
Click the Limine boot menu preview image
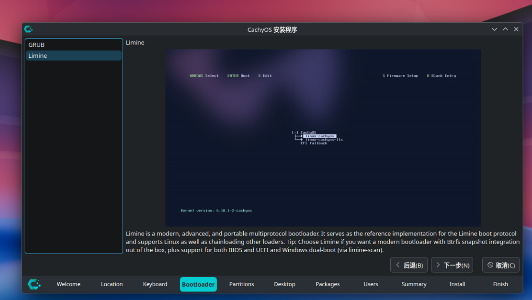click(323, 138)
